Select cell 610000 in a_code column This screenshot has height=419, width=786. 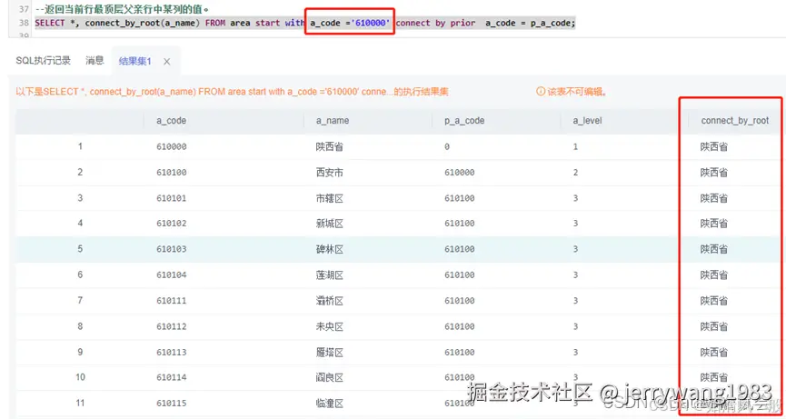(x=172, y=147)
